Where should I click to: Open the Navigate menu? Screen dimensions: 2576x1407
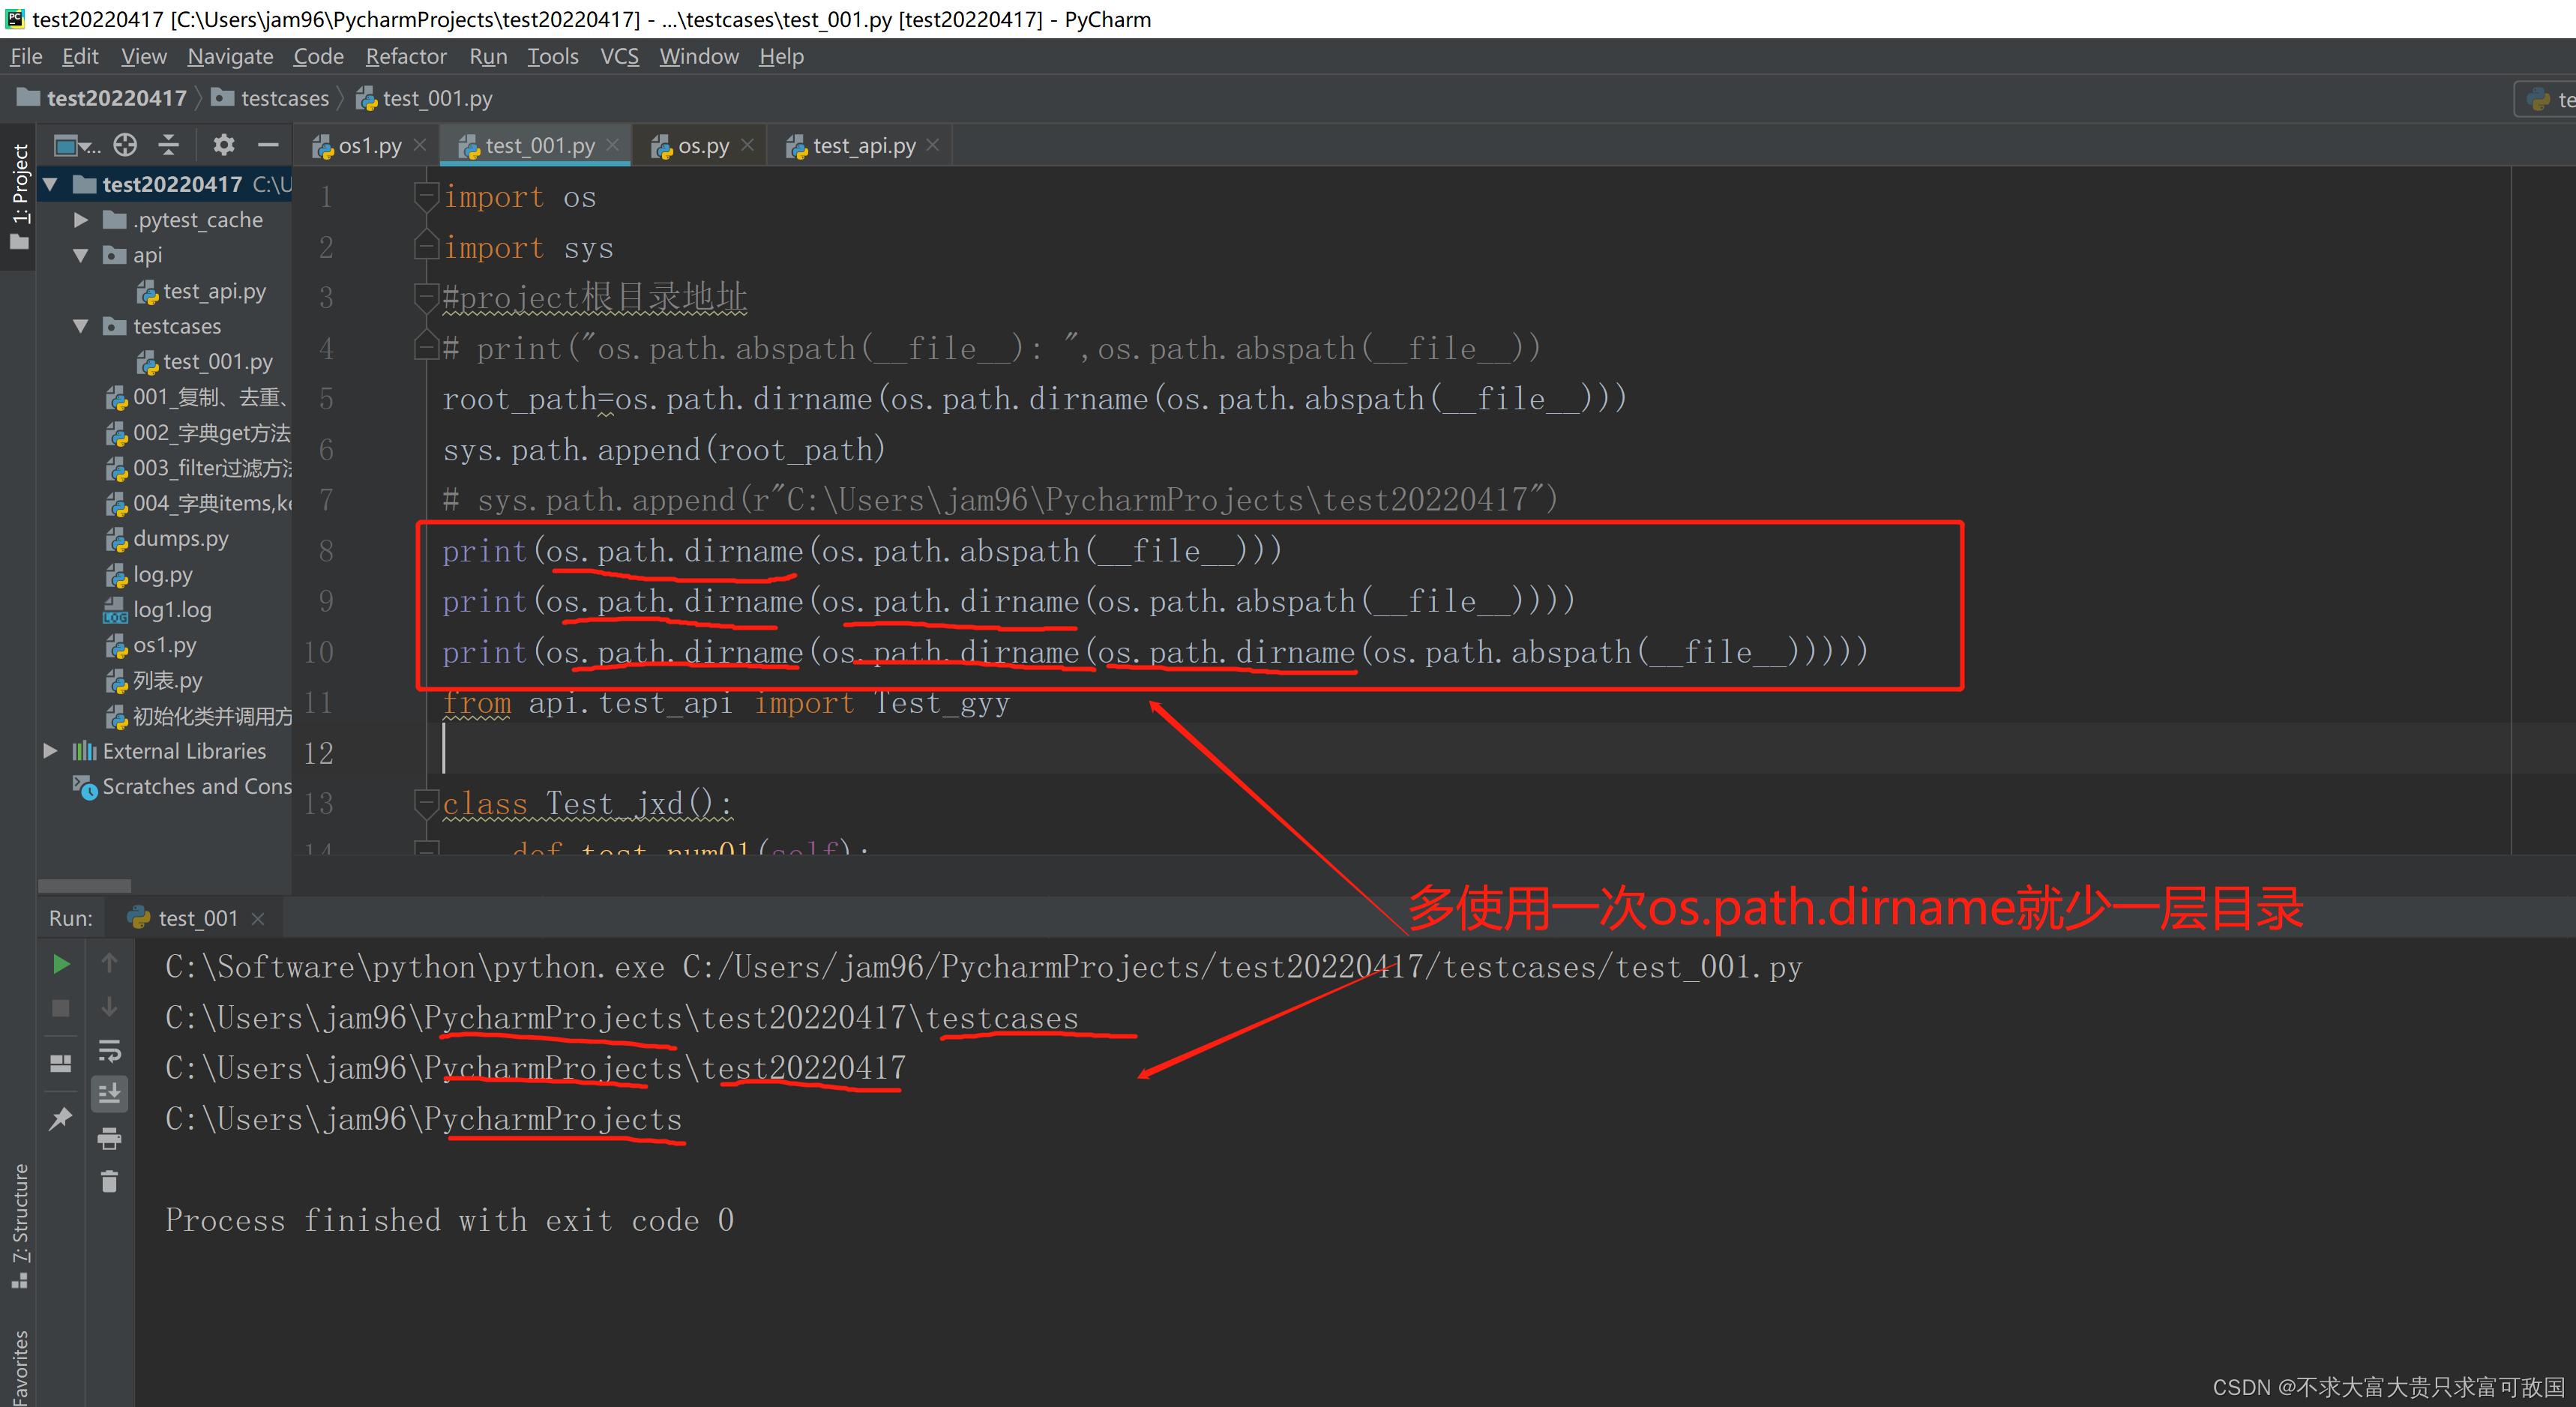(230, 57)
